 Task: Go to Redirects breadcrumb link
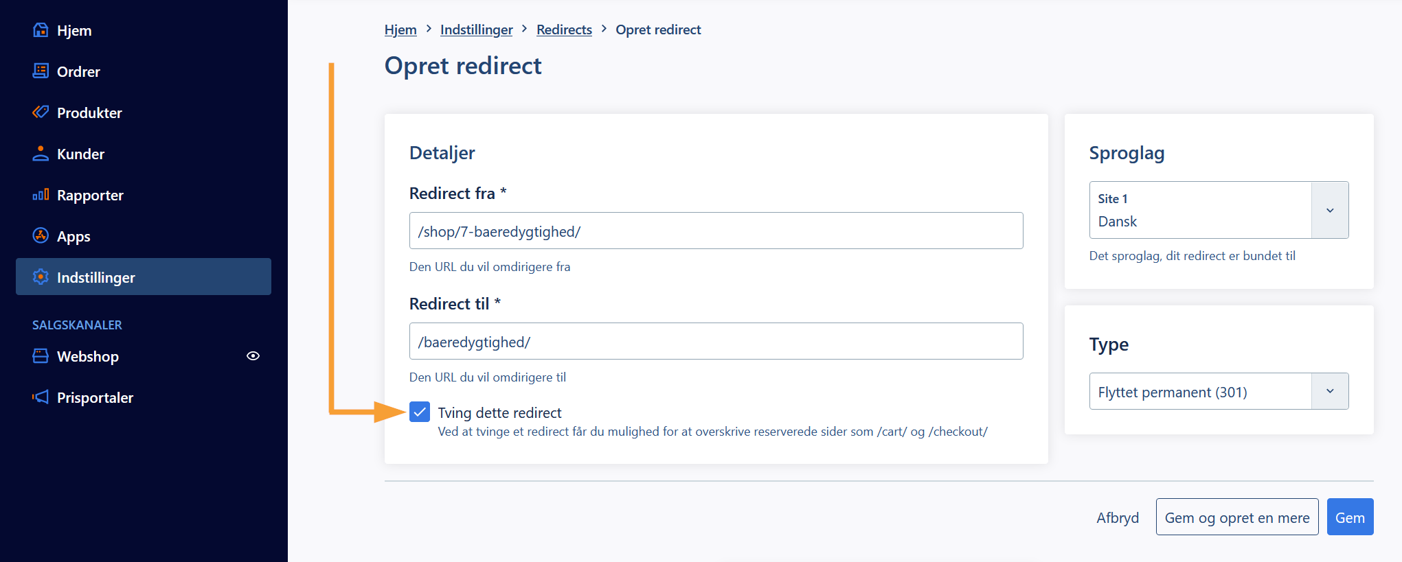[564, 30]
